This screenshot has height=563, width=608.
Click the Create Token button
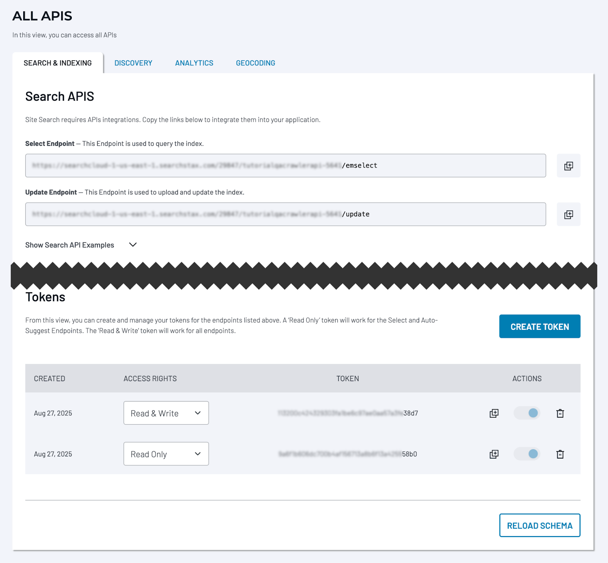click(x=539, y=326)
